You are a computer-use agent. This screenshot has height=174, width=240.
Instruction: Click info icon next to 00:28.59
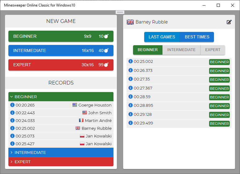tap(131, 97)
